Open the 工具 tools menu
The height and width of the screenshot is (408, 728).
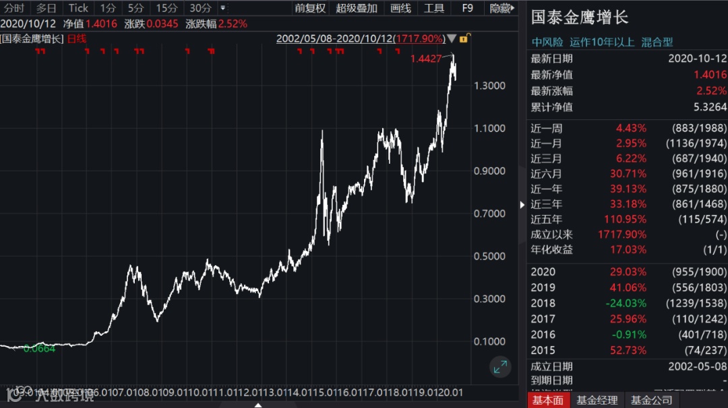434,8
